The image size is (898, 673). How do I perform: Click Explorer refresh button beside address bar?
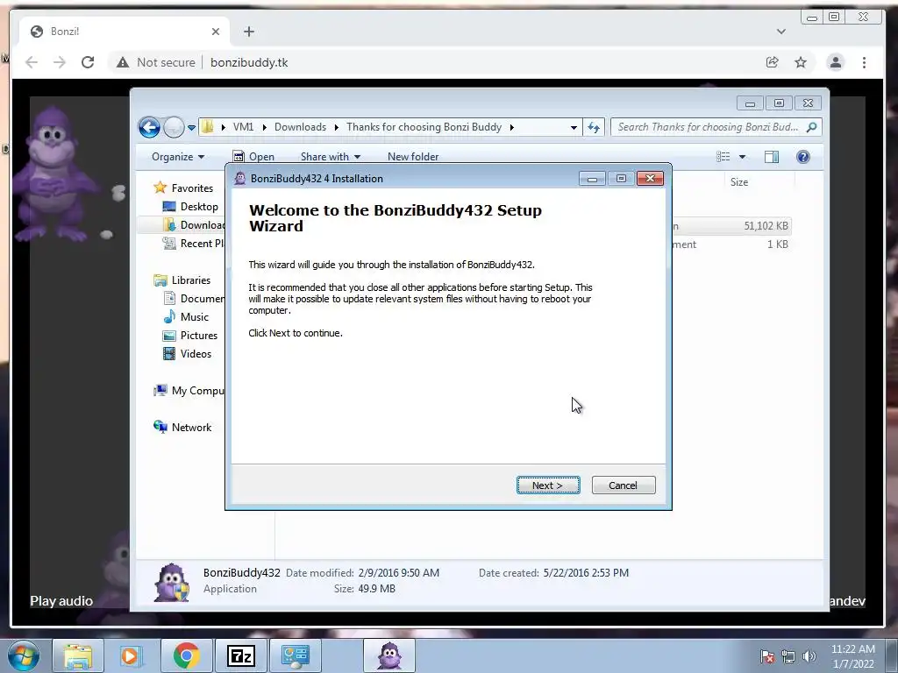tap(594, 128)
